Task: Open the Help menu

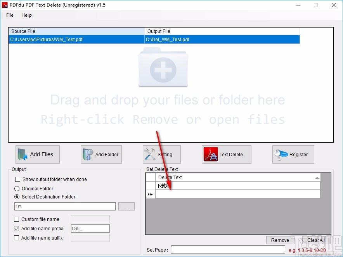Action: point(26,15)
